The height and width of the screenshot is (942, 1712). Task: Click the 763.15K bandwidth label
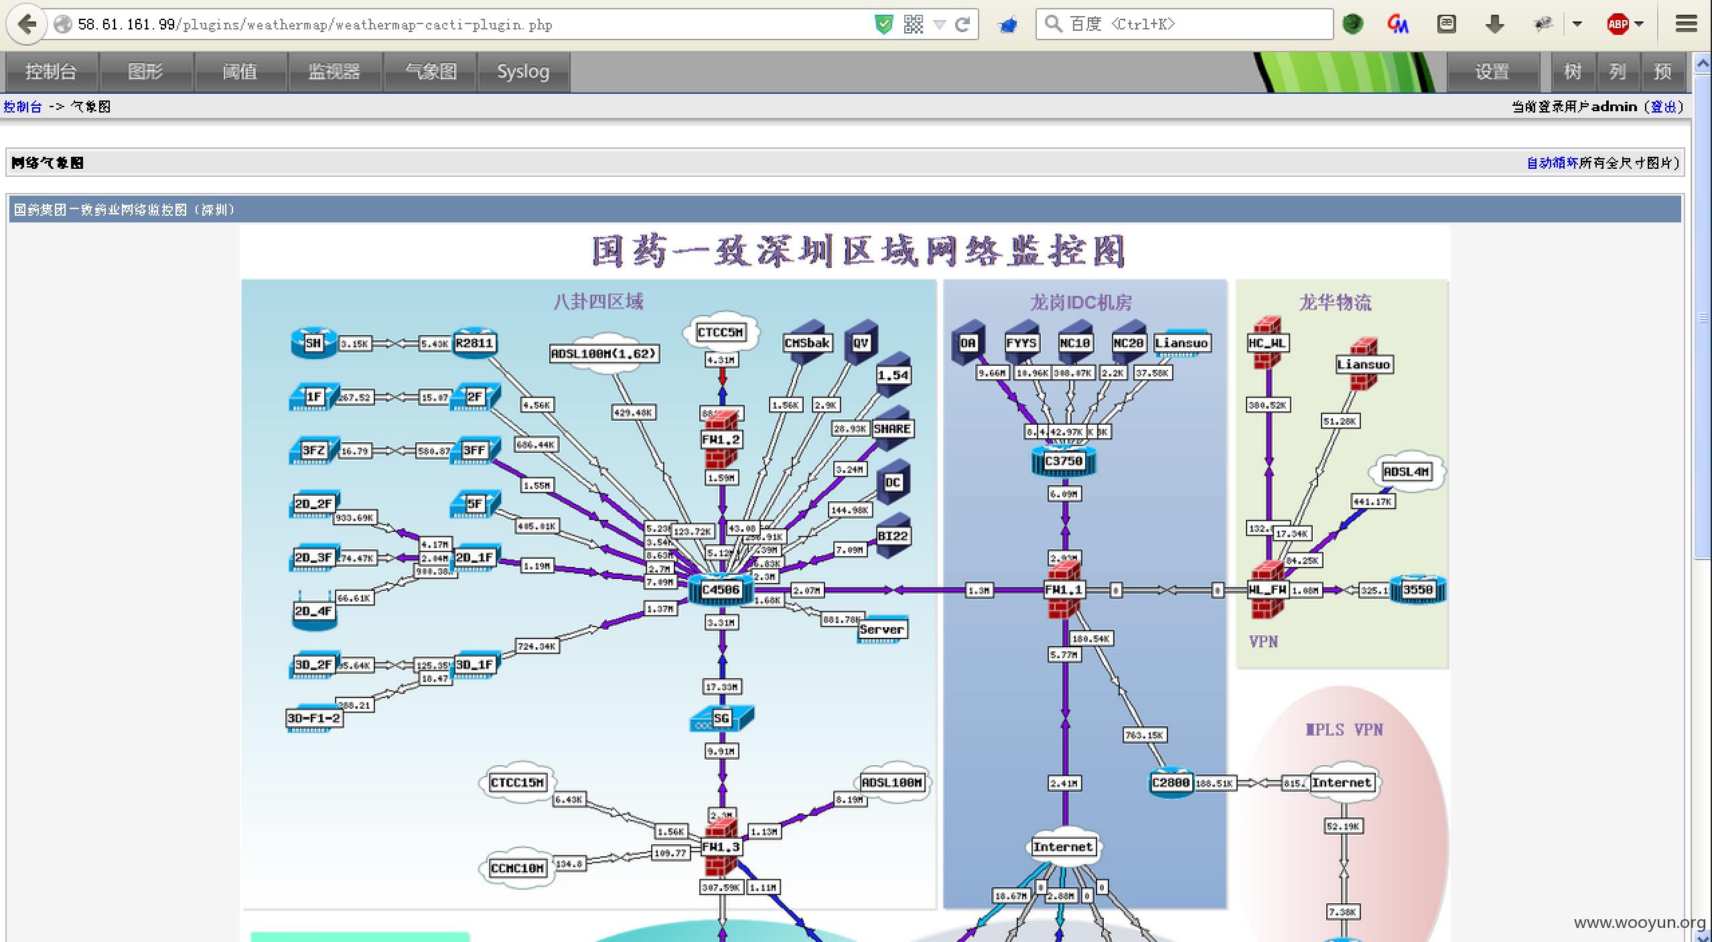(1145, 735)
